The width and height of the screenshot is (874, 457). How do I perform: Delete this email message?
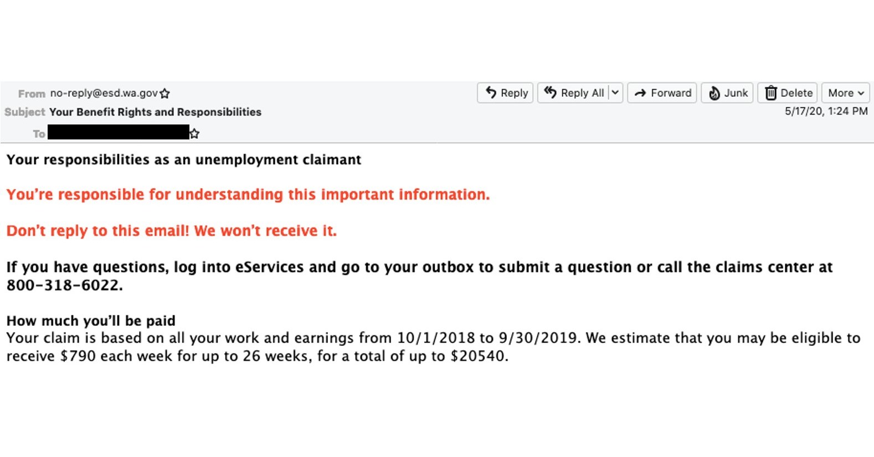(x=788, y=93)
